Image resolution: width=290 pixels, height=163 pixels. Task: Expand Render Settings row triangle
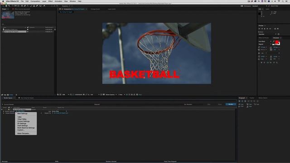pyautogui.click(x=4, y=111)
